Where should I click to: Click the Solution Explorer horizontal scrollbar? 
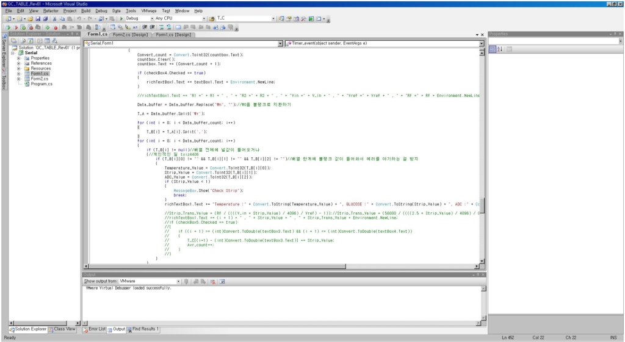44,323
